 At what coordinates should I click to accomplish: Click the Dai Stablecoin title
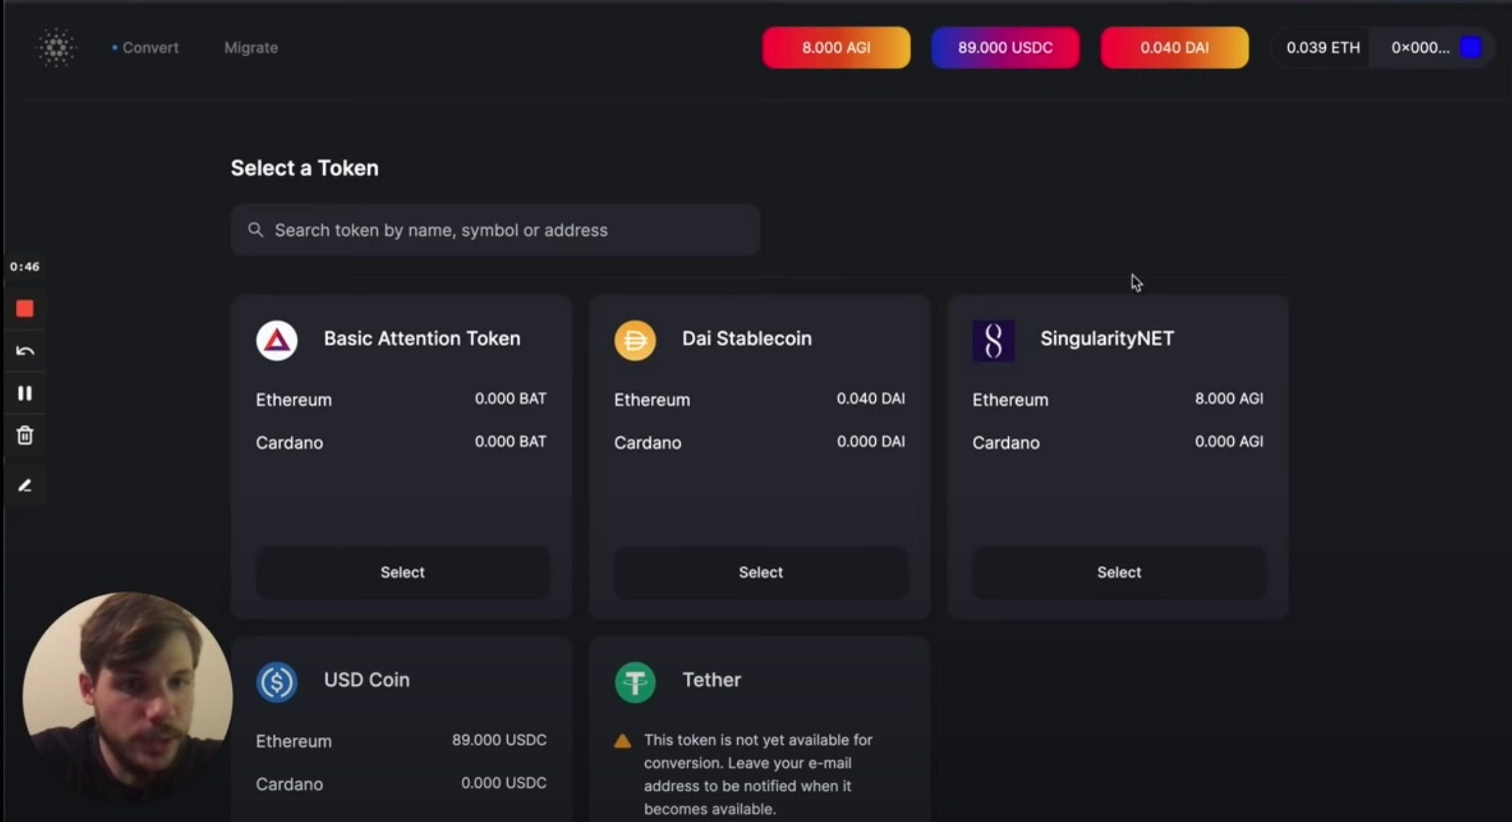(x=746, y=339)
